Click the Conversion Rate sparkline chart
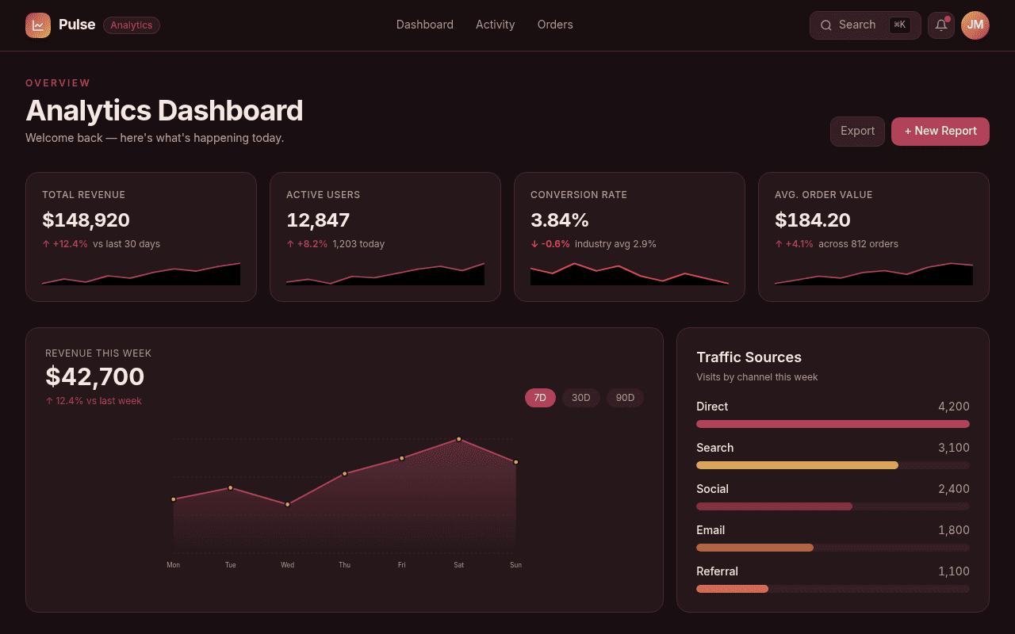This screenshot has width=1015, height=634. tap(630, 273)
